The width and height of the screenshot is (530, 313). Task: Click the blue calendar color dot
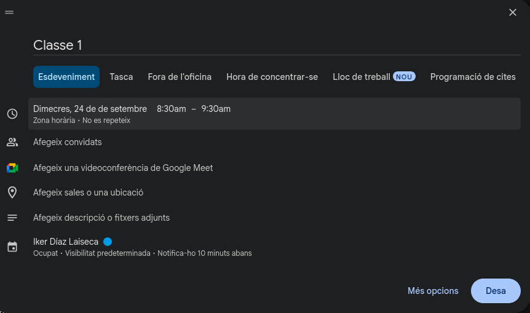[x=108, y=242]
